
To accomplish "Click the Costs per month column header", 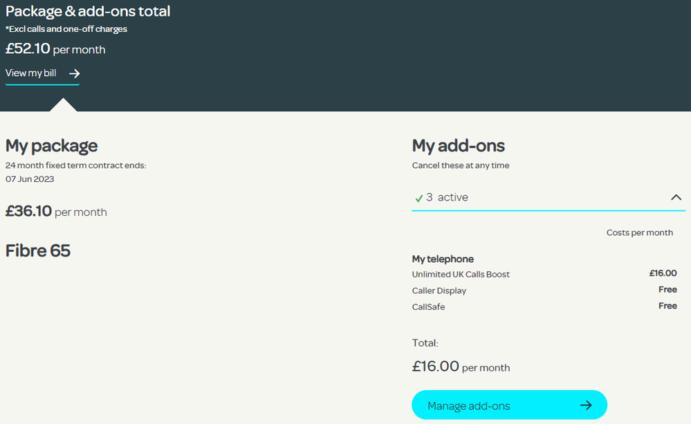I will 639,232.
